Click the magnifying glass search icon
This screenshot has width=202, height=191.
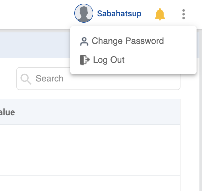(26, 79)
